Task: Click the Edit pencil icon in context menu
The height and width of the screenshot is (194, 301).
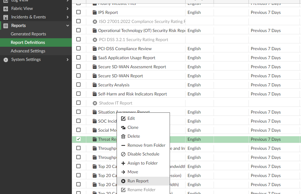Action: coord(123,119)
